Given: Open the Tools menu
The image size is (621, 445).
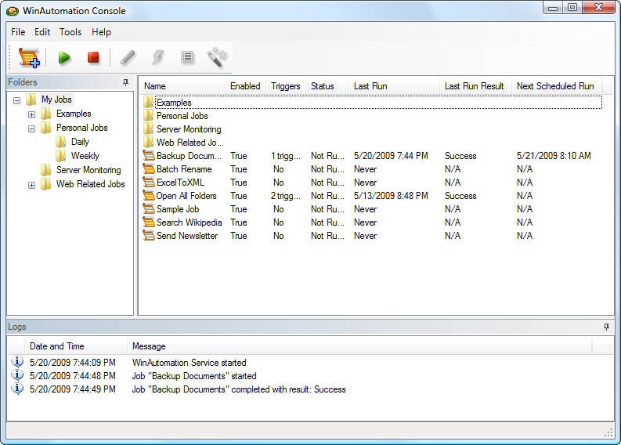Looking at the screenshot, I should (x=70, y=32).
